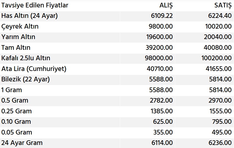Click the ALIŞ column header
The image size is (234, 148).
[x=166, y=5]
